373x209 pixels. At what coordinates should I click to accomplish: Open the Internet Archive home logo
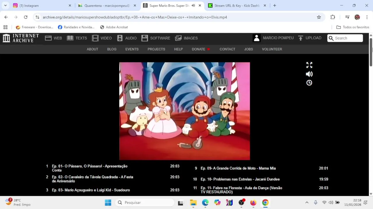pos(21,38)
